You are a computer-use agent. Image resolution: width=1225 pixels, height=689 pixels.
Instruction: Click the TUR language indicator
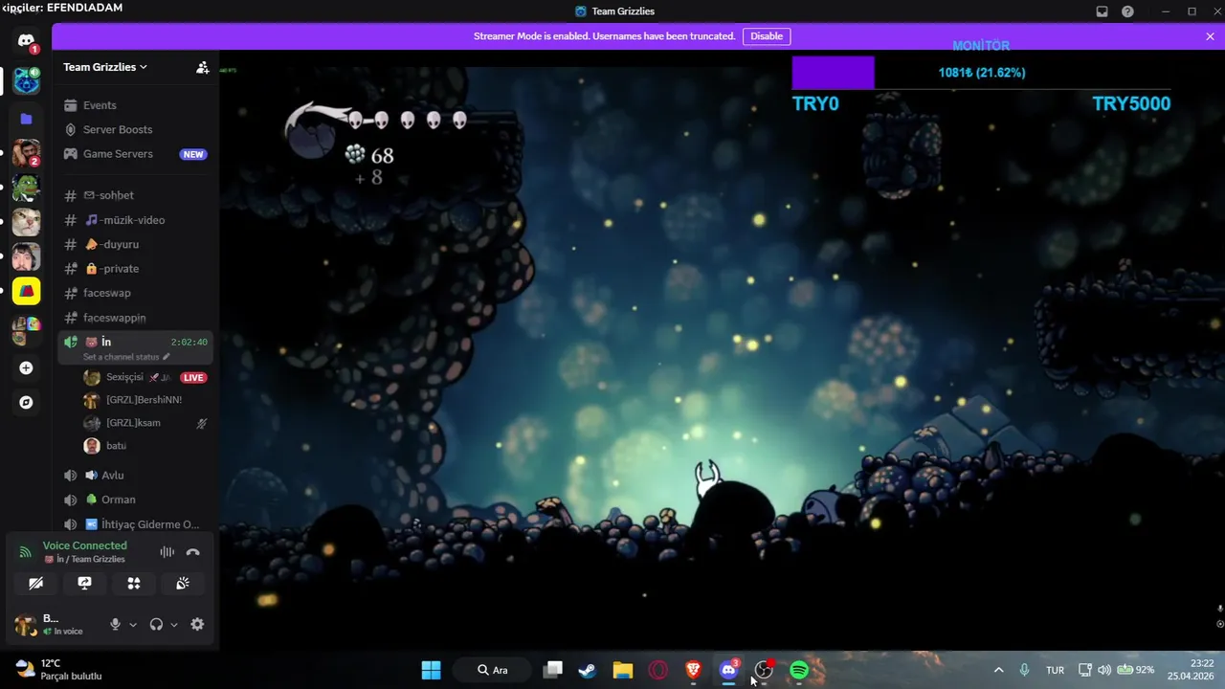[1055, 670]
